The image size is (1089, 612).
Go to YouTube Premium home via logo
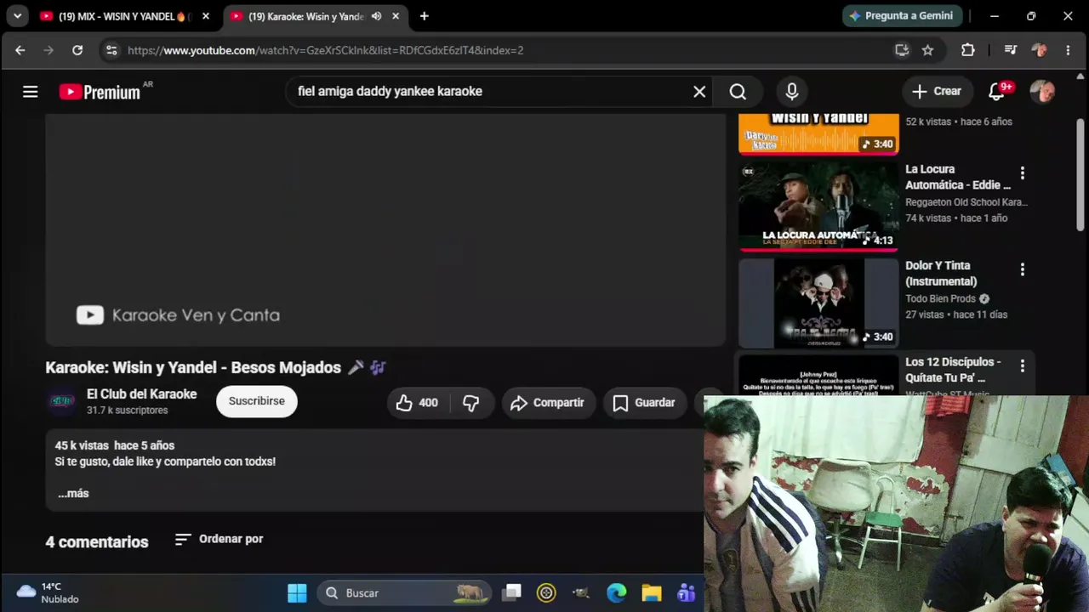[100, 92]
